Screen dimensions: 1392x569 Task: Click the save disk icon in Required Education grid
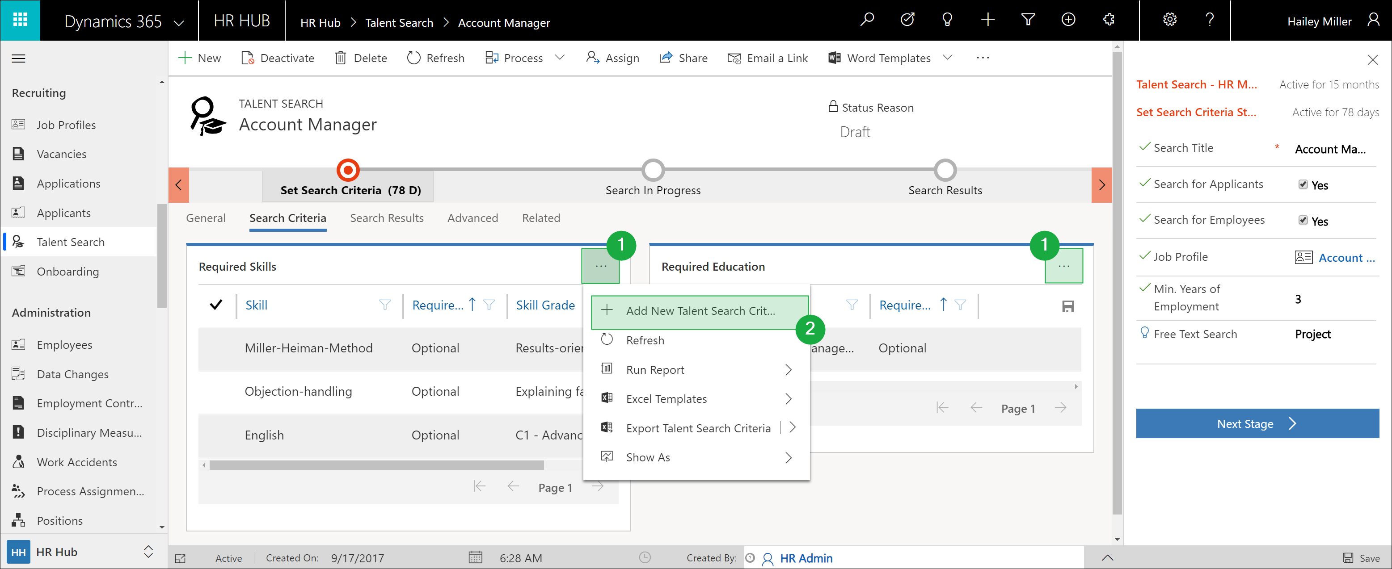coord(1068,306)
